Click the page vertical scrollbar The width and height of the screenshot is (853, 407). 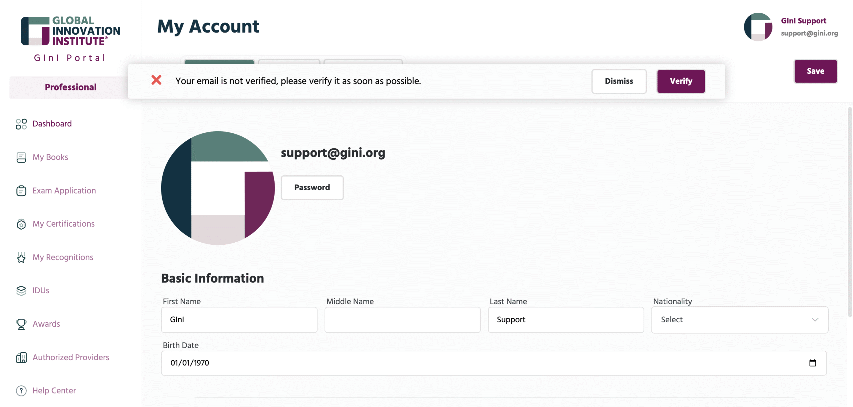pyautogui.click(x=850, y=212)
